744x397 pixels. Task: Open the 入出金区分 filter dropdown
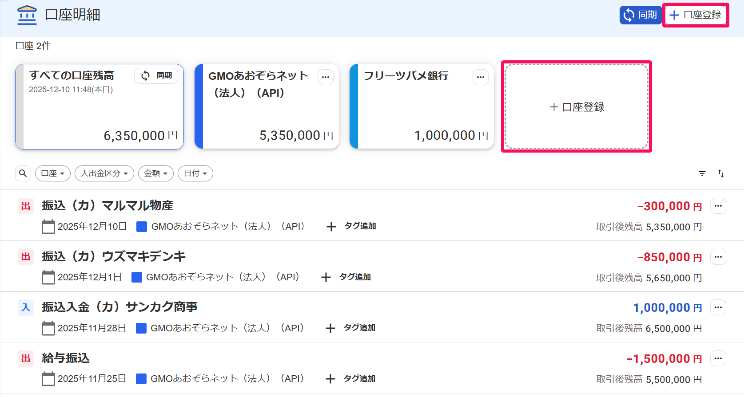pyautogui.click(x=104, y=173)
